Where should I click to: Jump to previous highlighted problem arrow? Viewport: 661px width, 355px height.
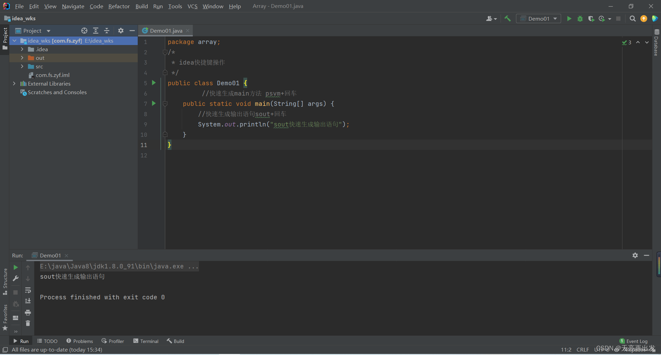[x=638, y=42]
